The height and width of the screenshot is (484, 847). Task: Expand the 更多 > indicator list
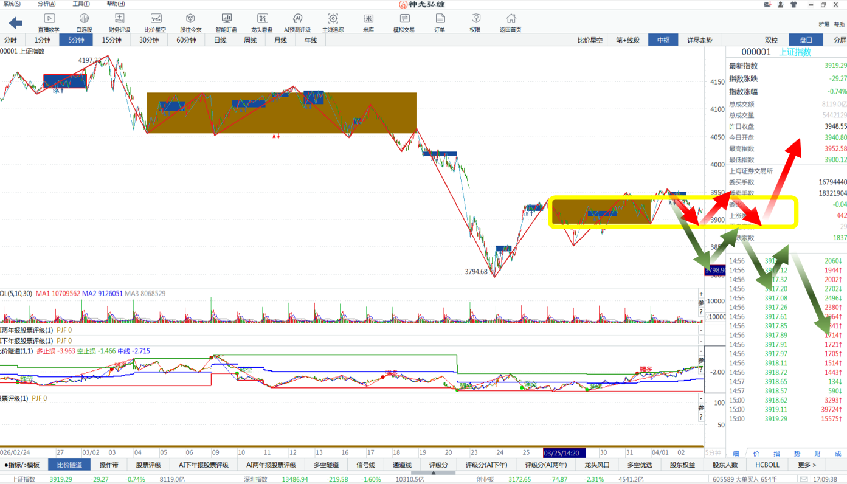807,465
